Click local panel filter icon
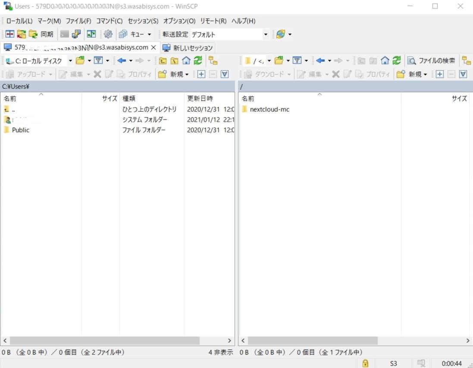Image resolution: width=473 pixels, height=368 pixels. [98, 61]
